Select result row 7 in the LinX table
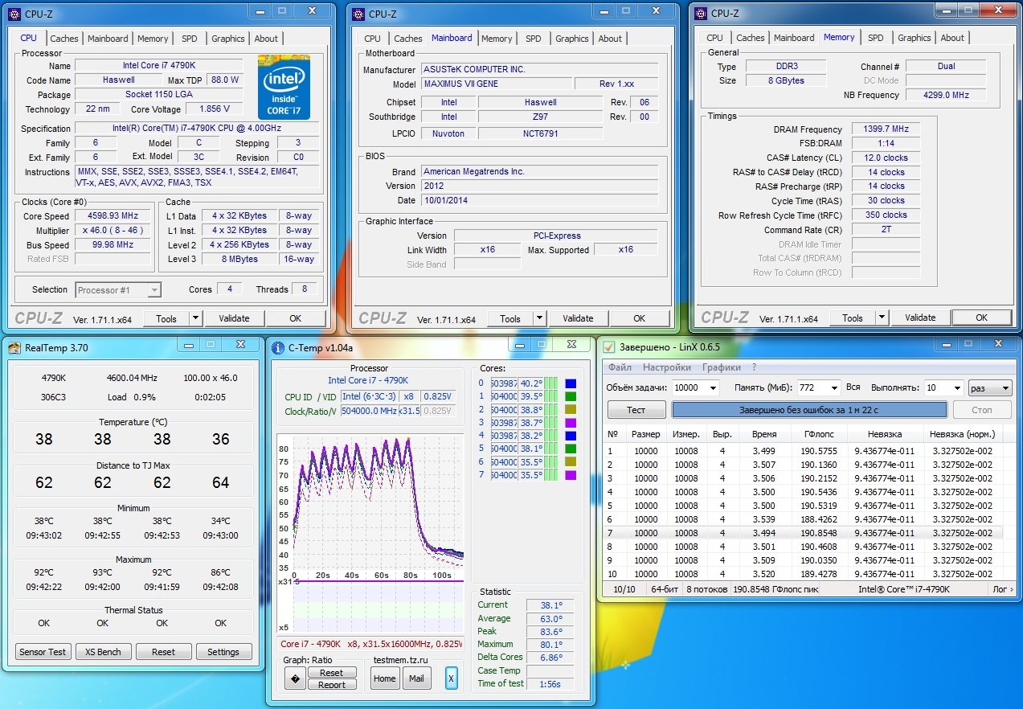Image resolution: width=1023 pixels, height=709 pixels. point(804,533)
